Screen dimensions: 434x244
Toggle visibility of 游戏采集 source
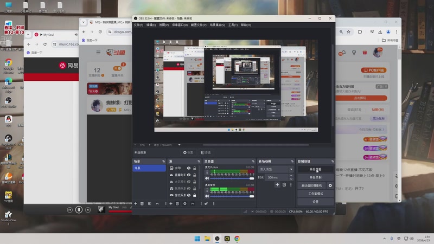pyautogui.click(x=188, y=195)
